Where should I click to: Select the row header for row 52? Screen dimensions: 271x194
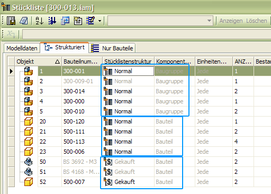click(x=11, y=182)
